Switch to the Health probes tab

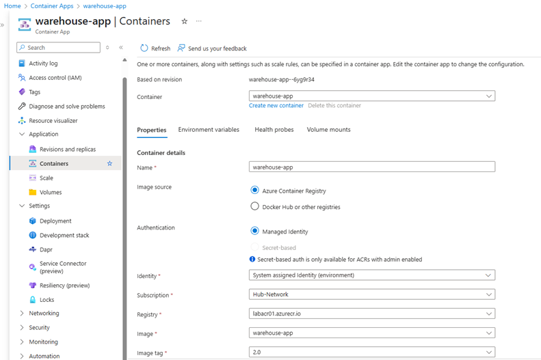point(274,130)
